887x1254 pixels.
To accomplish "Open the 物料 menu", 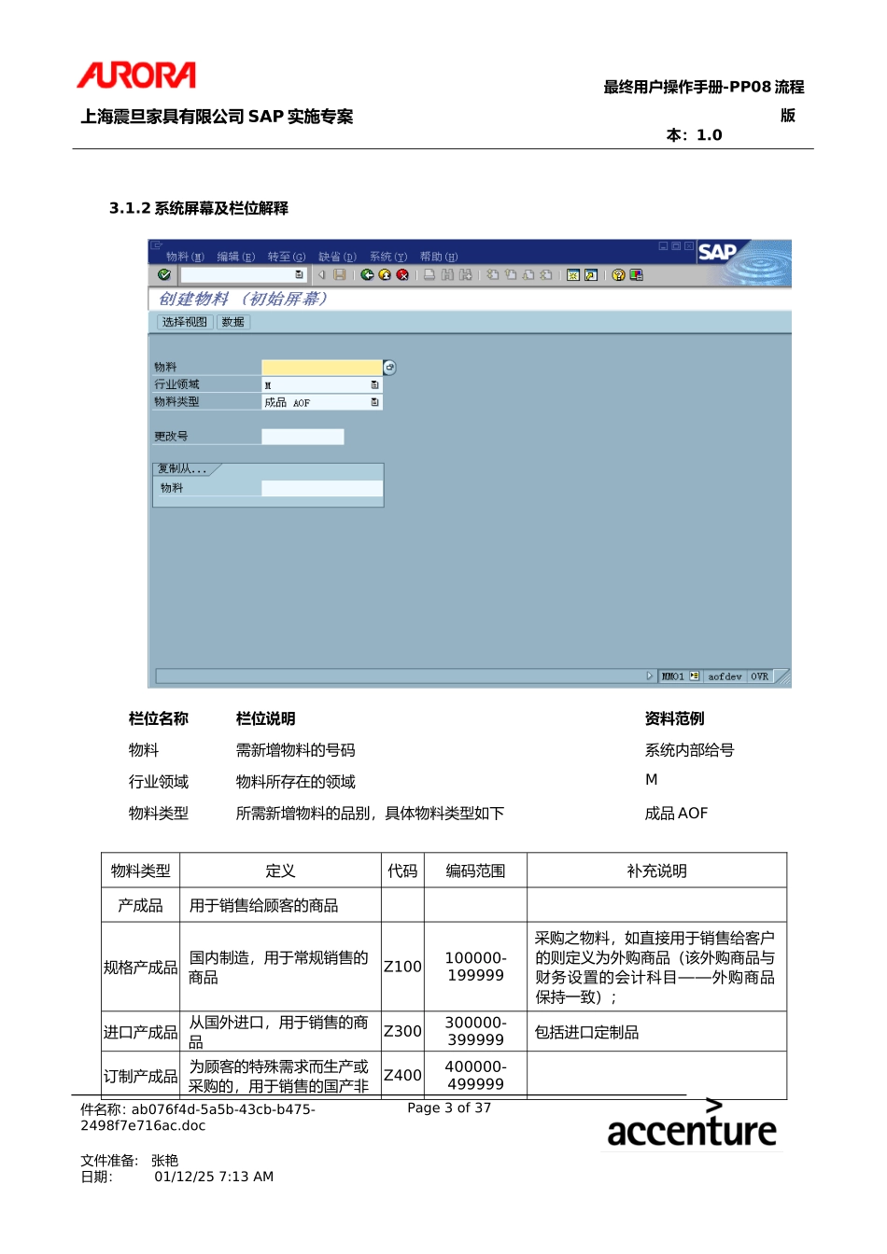I will (184, 257).
